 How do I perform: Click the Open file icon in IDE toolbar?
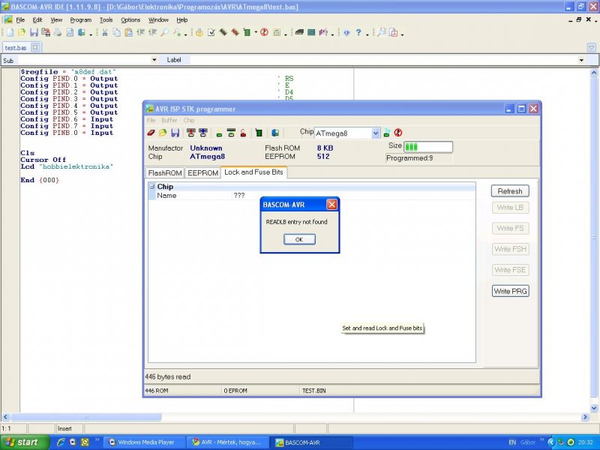click(x=22, y=32)
